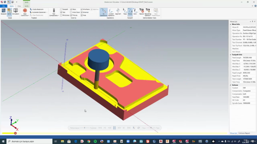
Task: Open Move List panel options arrow
Action: click(x=250, y=22)
